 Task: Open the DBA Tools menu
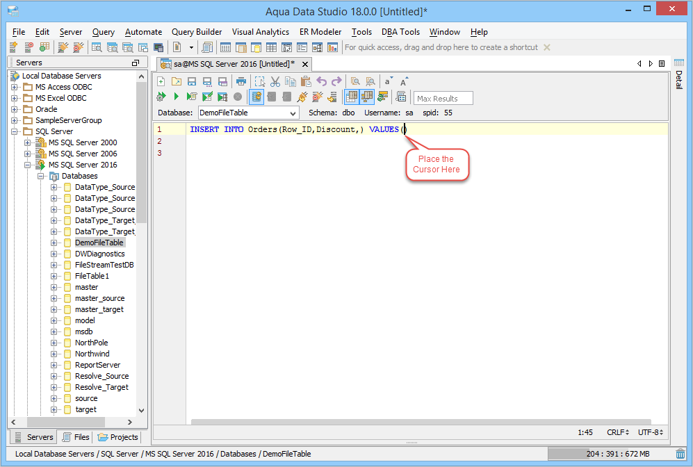pos(400,32)
